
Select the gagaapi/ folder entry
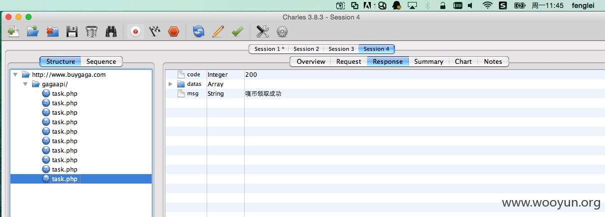pos(55,84)
